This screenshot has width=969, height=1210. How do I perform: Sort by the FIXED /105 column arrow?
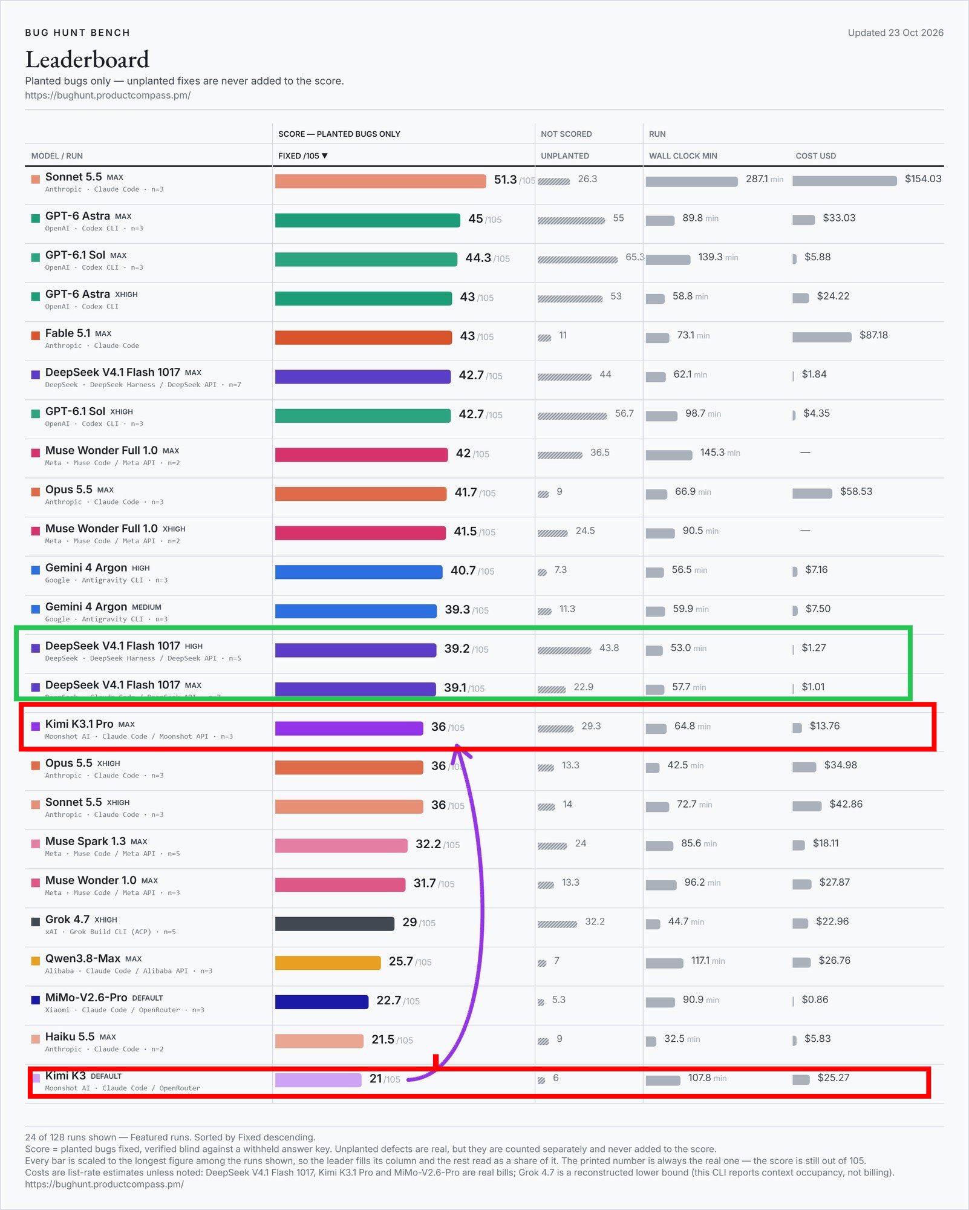pyautogui.click(x=325, y=156)
